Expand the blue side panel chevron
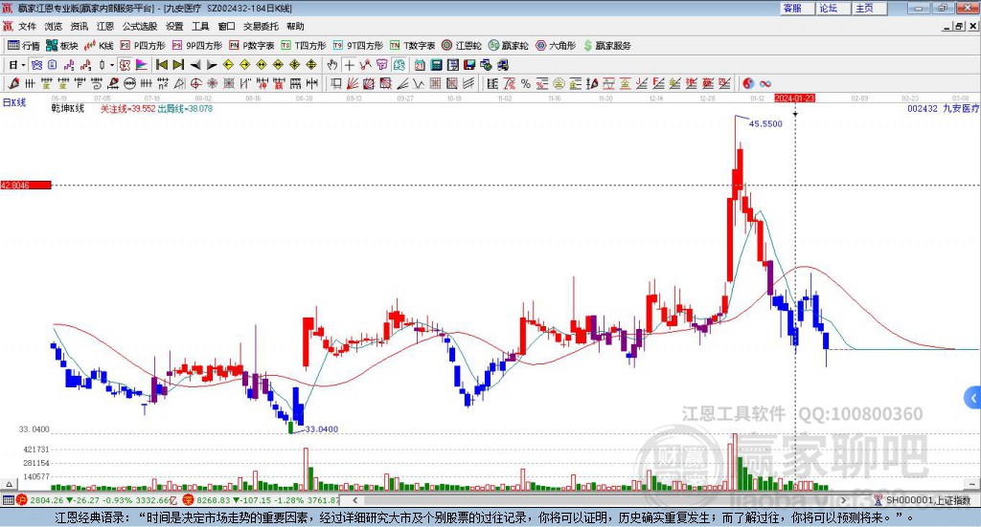Image resolution: width=981 pixels, height=527 pixels. [973, 398]
